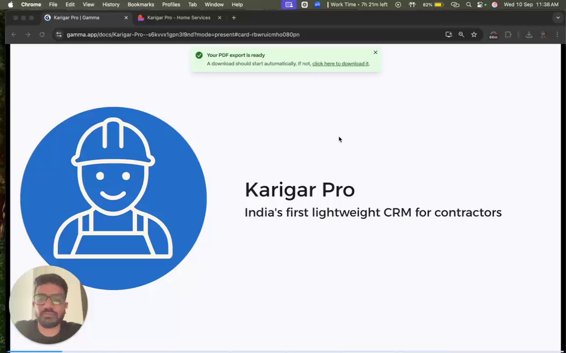566x353 pixels.
Task: Click the blue worker logo image
Action: click(113, 198)
